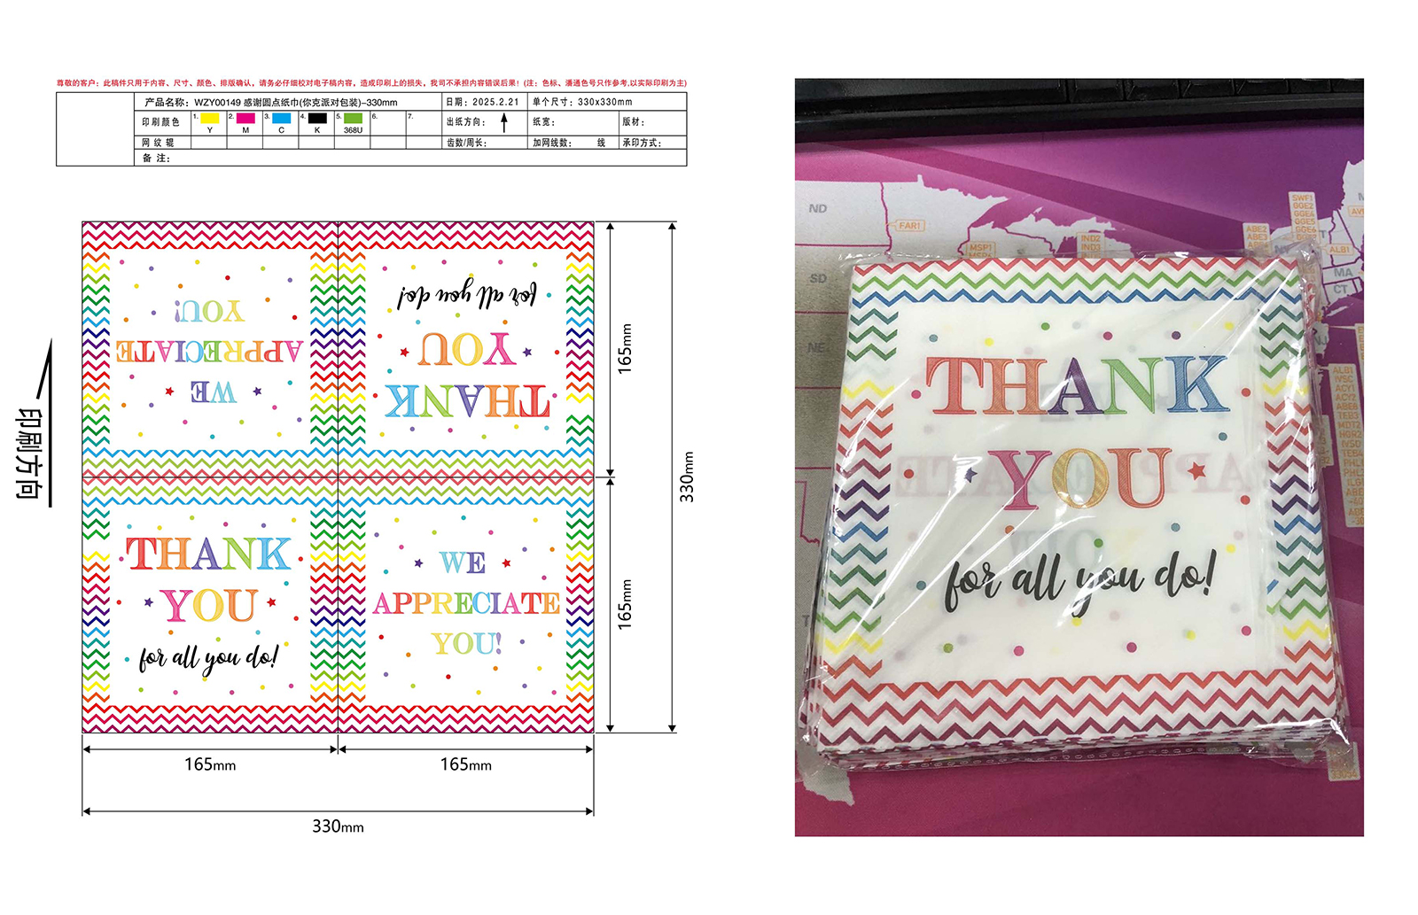Select the product name WZY00149 field
This screenshot has width=1418, height=915.
(x=270, y=102)
